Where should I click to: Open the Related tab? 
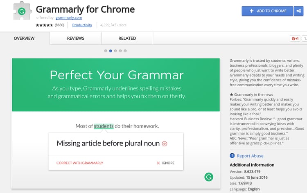(x=127, y=38)
